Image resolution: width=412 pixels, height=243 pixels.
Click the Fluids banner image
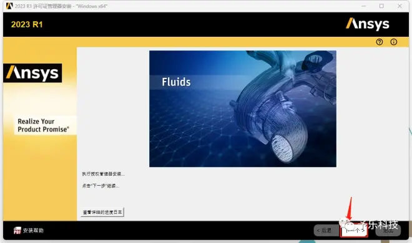tap(243, 108)
